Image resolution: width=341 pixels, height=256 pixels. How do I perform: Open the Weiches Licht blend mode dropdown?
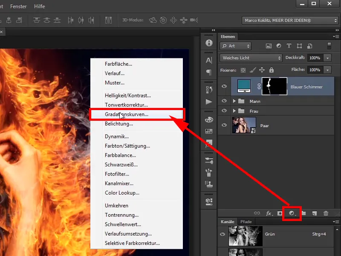coord(251,58)
